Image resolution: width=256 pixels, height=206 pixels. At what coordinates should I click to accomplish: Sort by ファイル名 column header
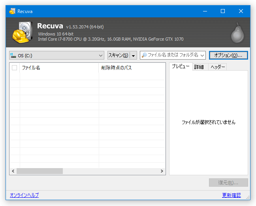click(x=59, y=68)
